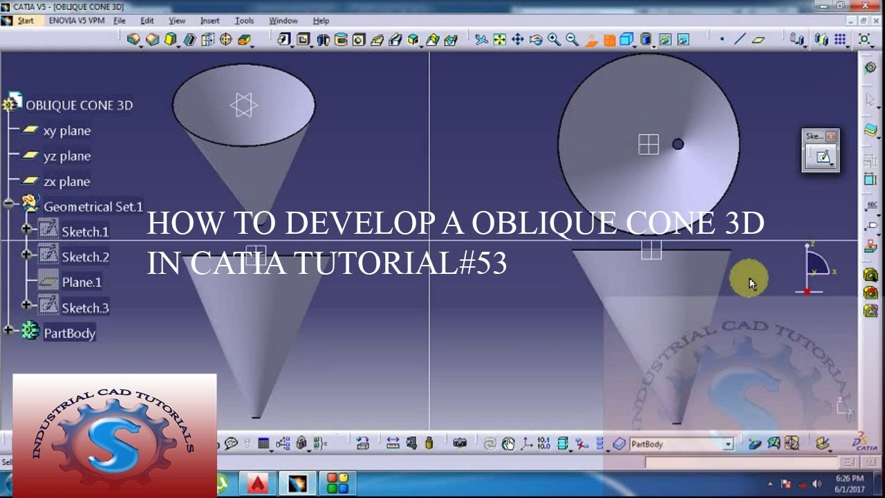Open the Help menu
The height and width of the screenshot is (498, 885).
321,21
